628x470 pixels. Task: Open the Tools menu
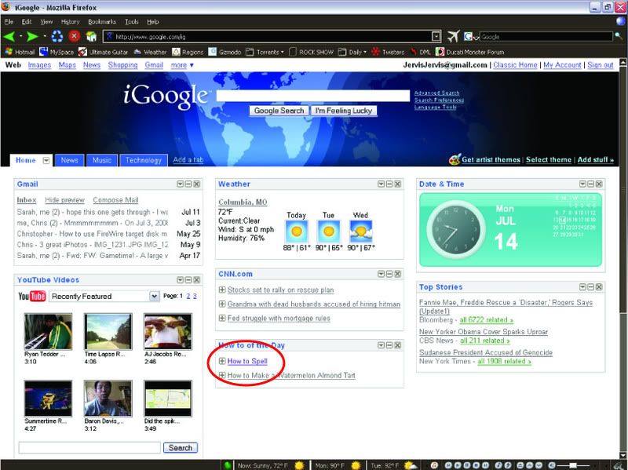point(131,22)
